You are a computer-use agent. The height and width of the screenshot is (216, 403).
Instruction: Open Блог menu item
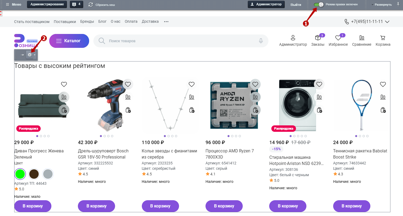[102, 22]
